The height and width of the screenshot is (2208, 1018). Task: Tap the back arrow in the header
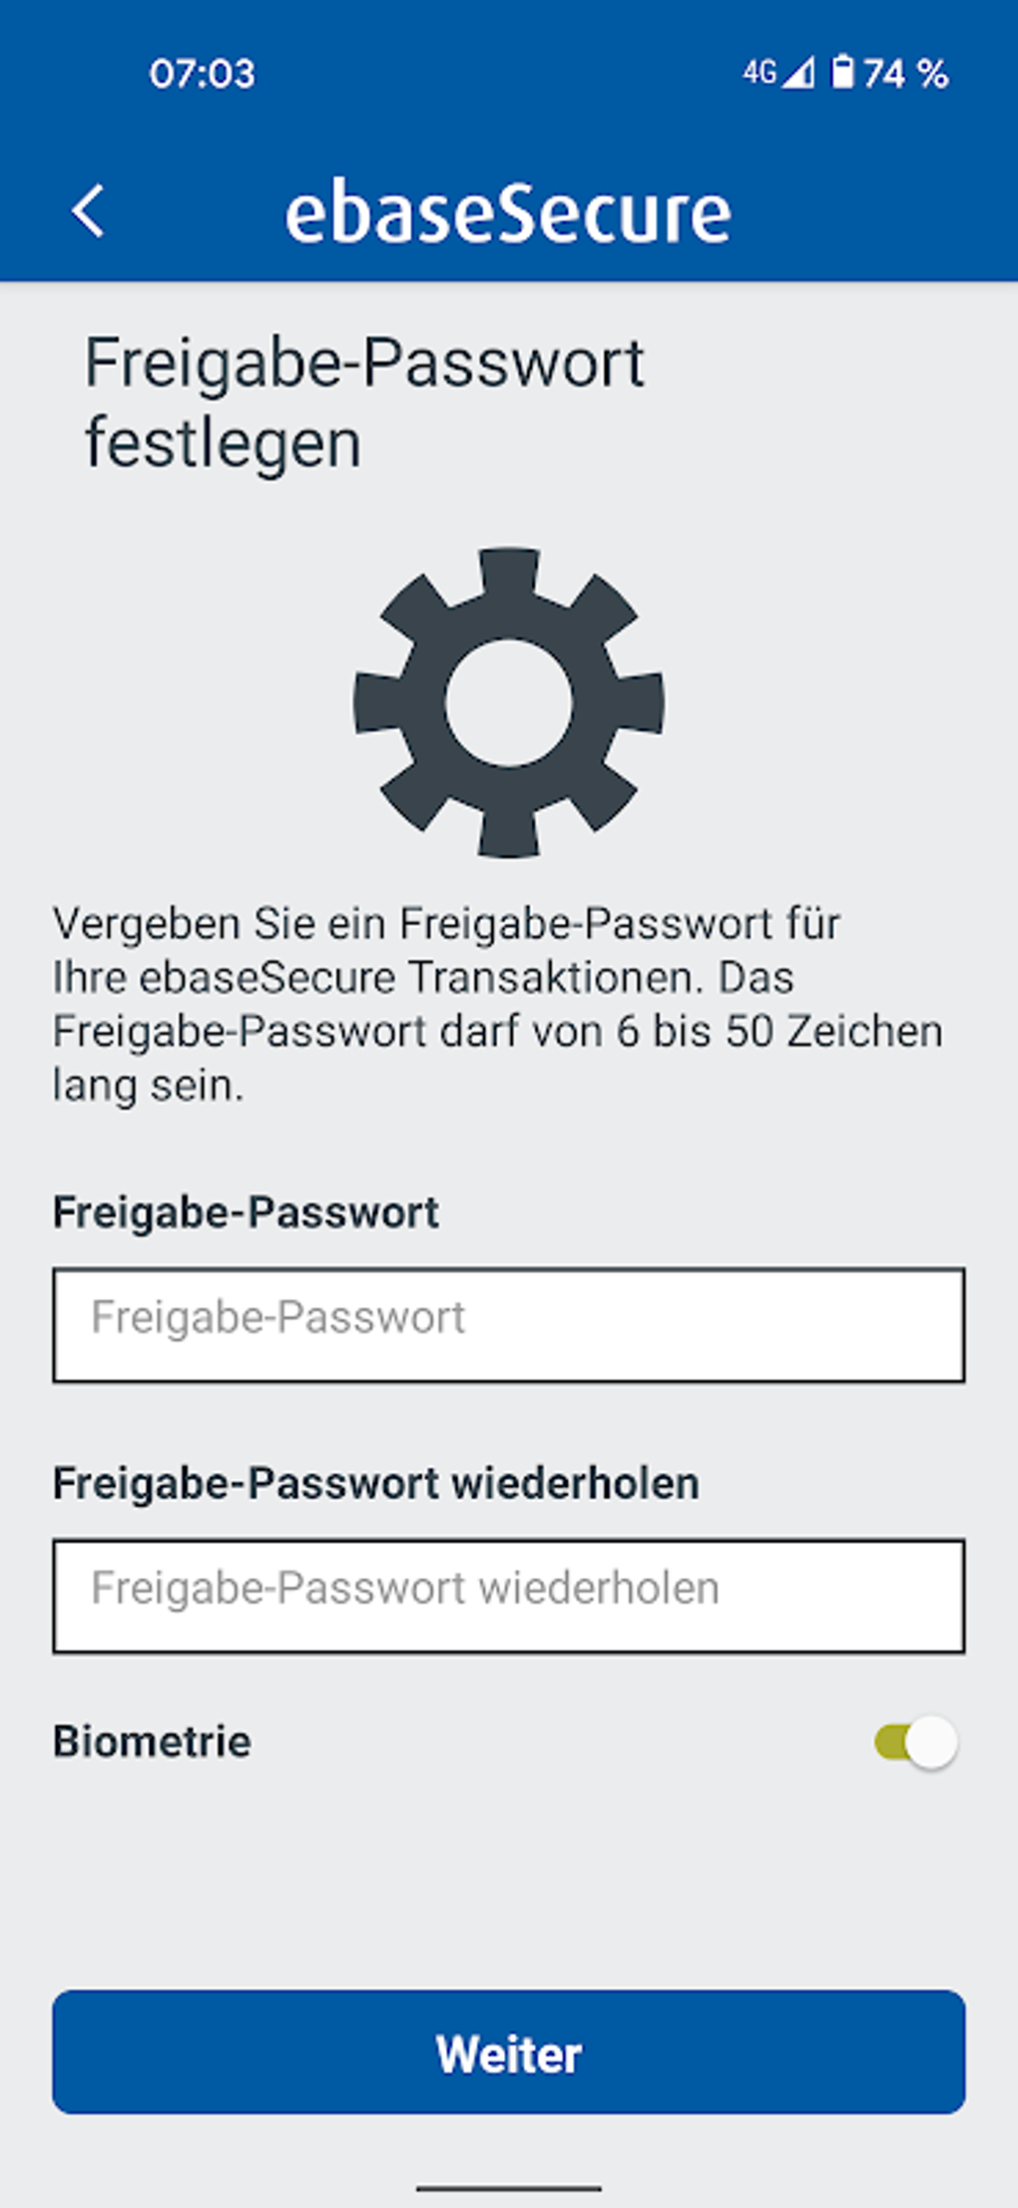click(x=88, y=212)
